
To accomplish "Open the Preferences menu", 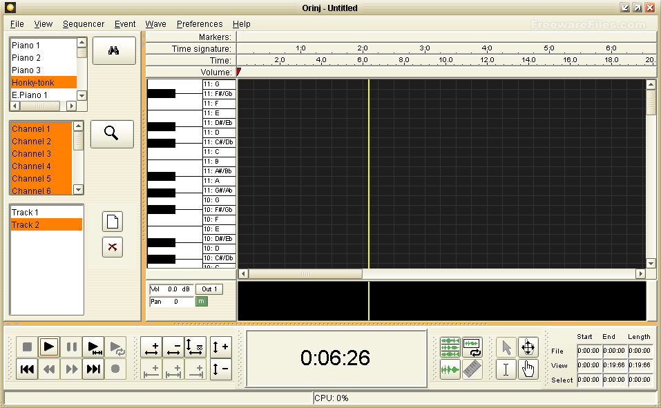I will (x=199, y=23).
